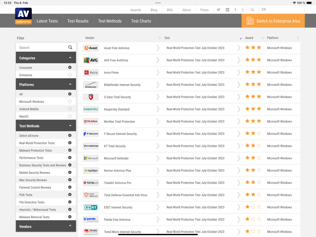Open Avast Free Antivirus result
This screenshot has height=237, width=316.
117,48
